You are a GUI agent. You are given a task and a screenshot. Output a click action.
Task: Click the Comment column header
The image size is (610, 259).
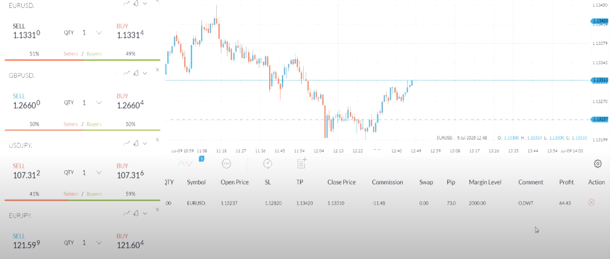coord(531,182)
